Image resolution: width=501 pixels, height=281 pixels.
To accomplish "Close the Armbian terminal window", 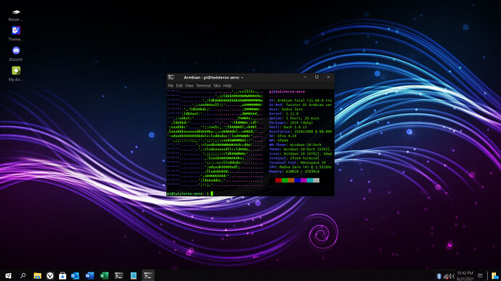I will coord(328,77).
